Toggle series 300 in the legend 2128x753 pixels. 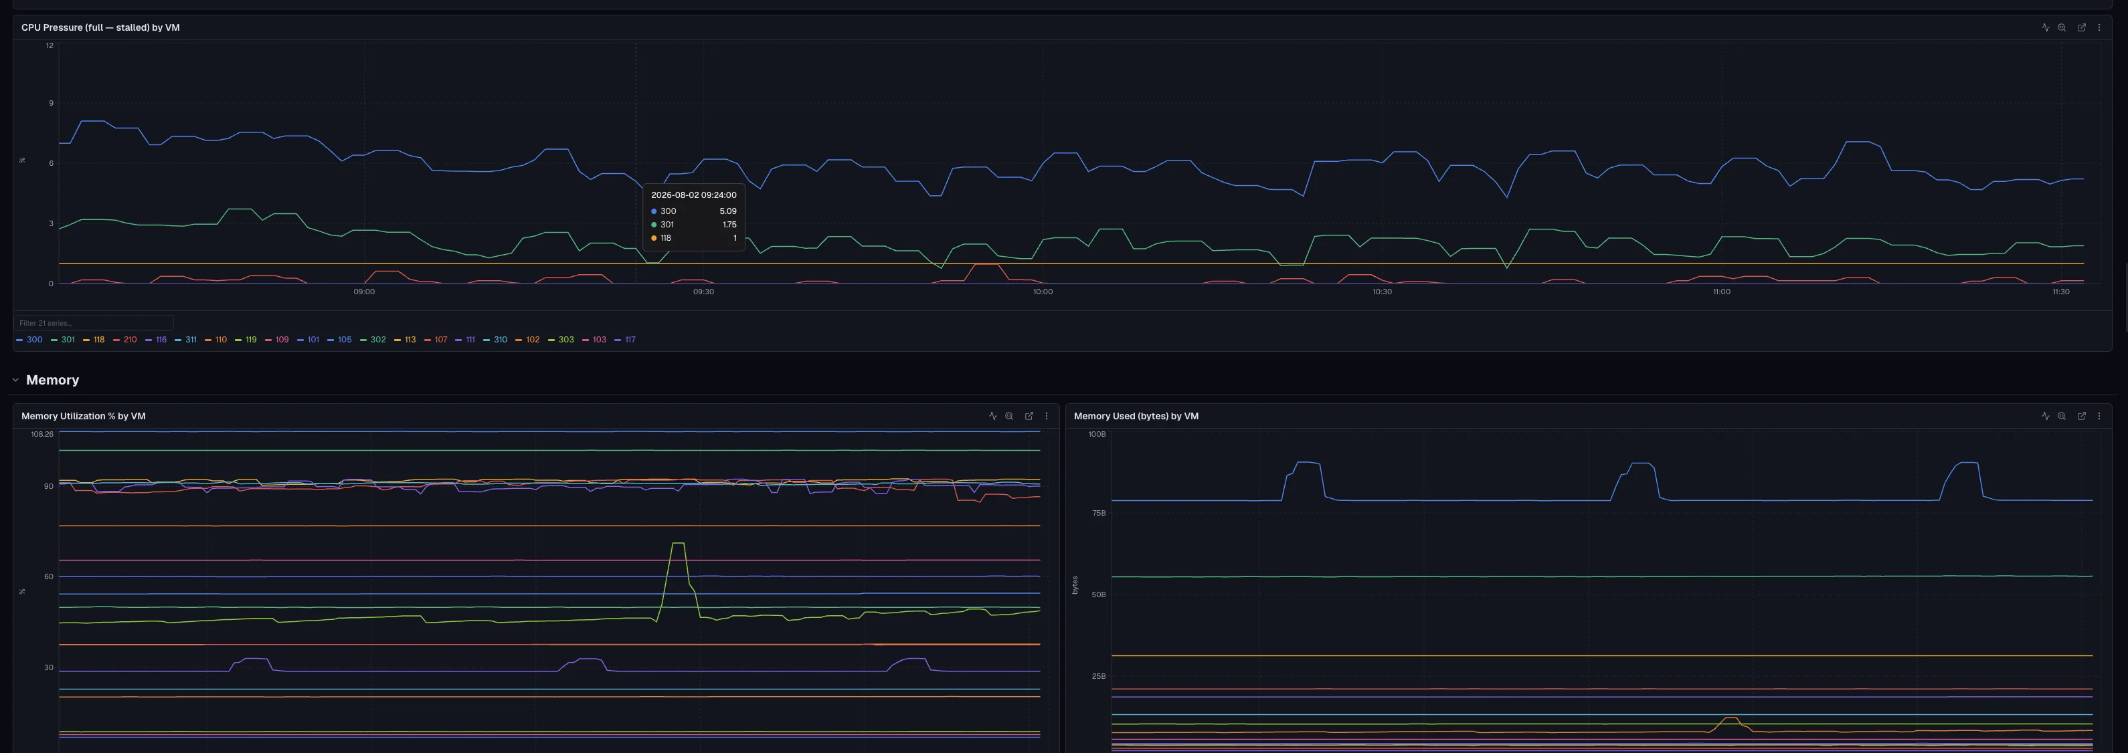coord(29,339)
